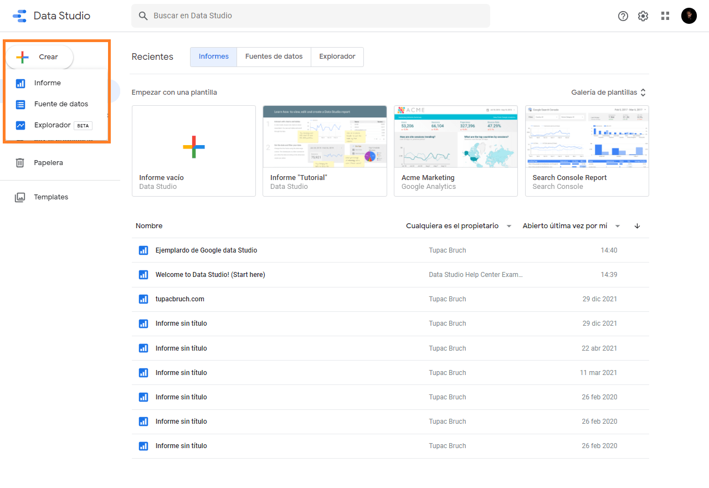Viewport: 709px width, 488px height.
Task: Click owner Data Studio Help Center Exam…
Action: click(476, 275)
